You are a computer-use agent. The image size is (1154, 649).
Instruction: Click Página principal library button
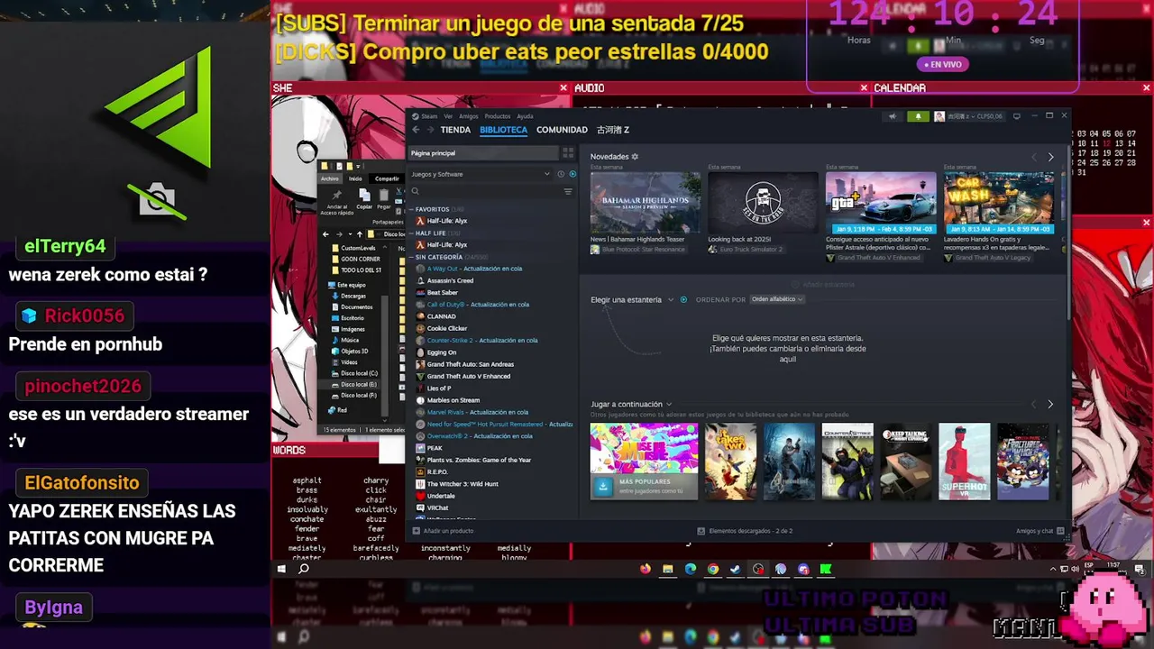point(483,153)
